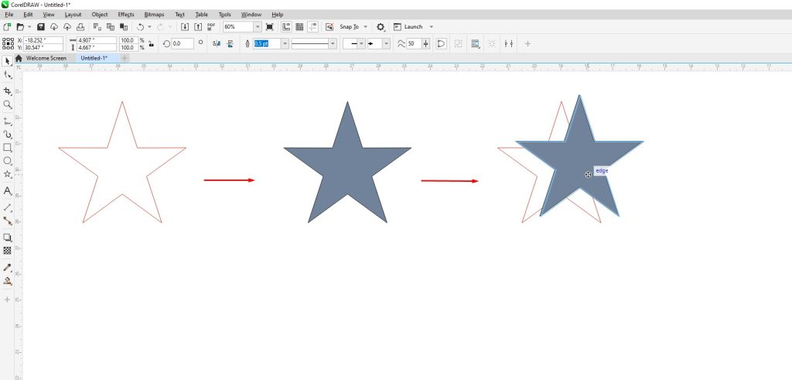Image resolution: width=792 pixels, height=380 pixels.
Task: Toggle mirror vertically button
Action: (230, 44)
